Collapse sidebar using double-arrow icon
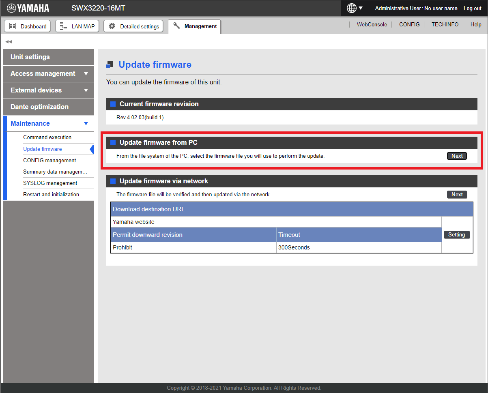This screenshot has height=393, width=488. point(9,42)
